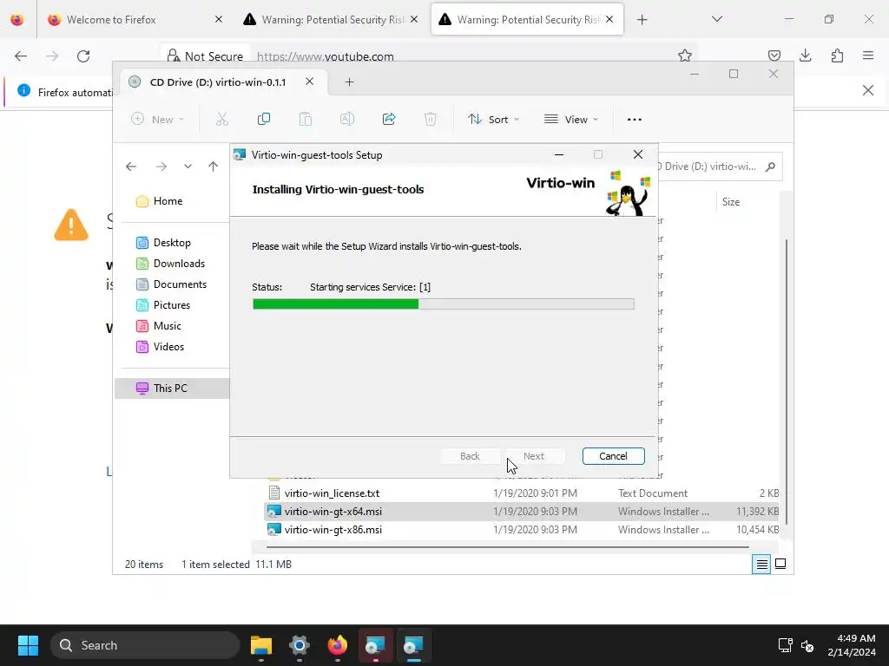This screenshot has height=666, width=889.
Task: Click the Paste icon in Explorer toolbar
Action: pos(305,119)
